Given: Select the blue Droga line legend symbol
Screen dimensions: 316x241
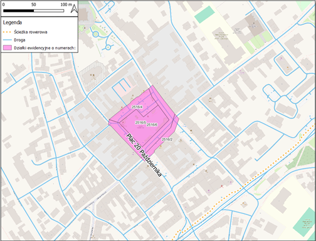Looking at the screenshot, I should pyautogui.click(x=7, y=40).
